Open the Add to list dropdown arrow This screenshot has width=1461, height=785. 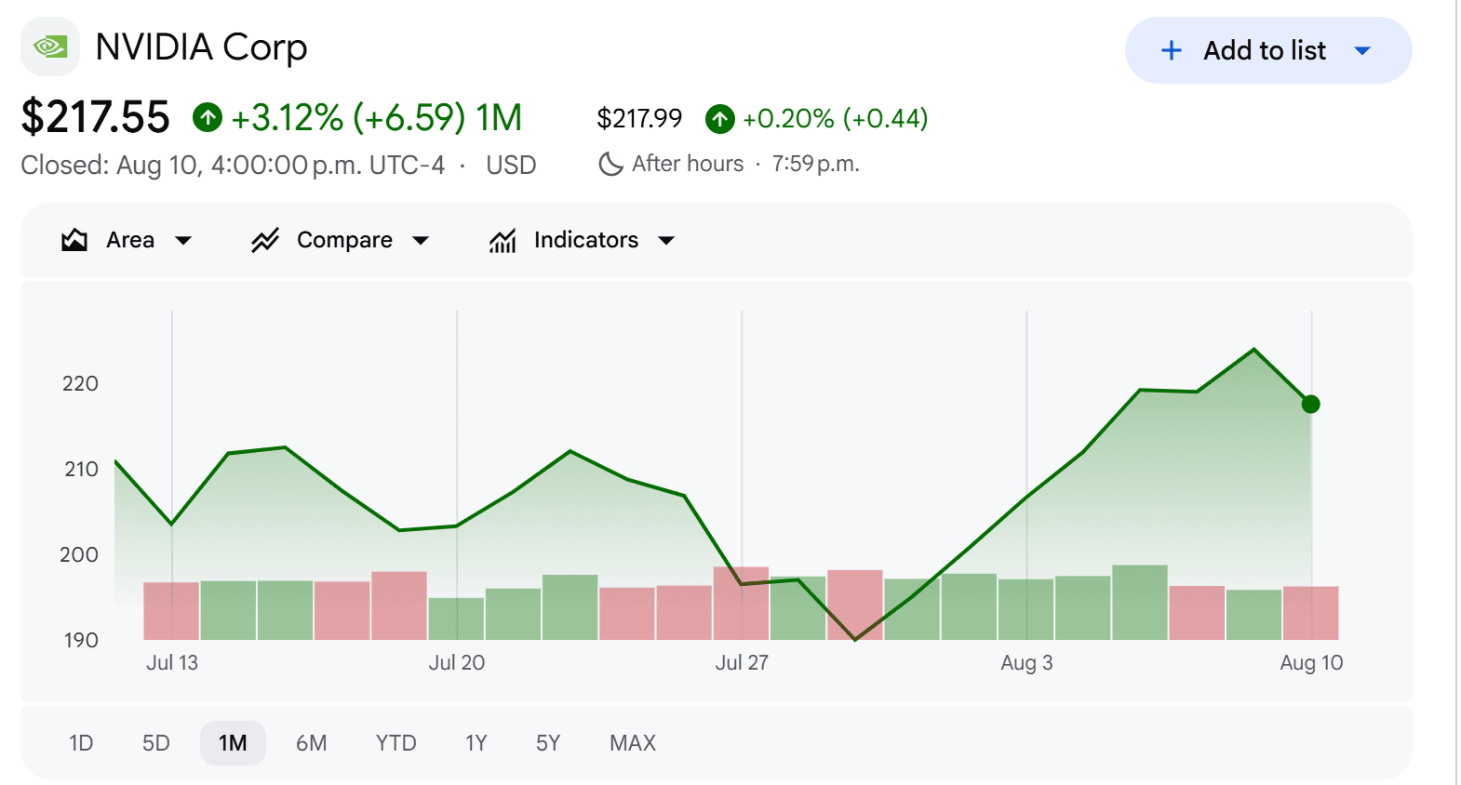pyautogui.click(x=1362, y=50)
